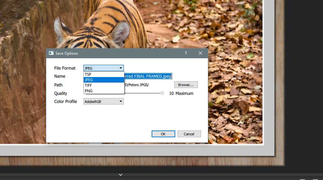323x180 pixels.
Task: Expand the bottom panel chevron arrow
Action: (121, 175)
